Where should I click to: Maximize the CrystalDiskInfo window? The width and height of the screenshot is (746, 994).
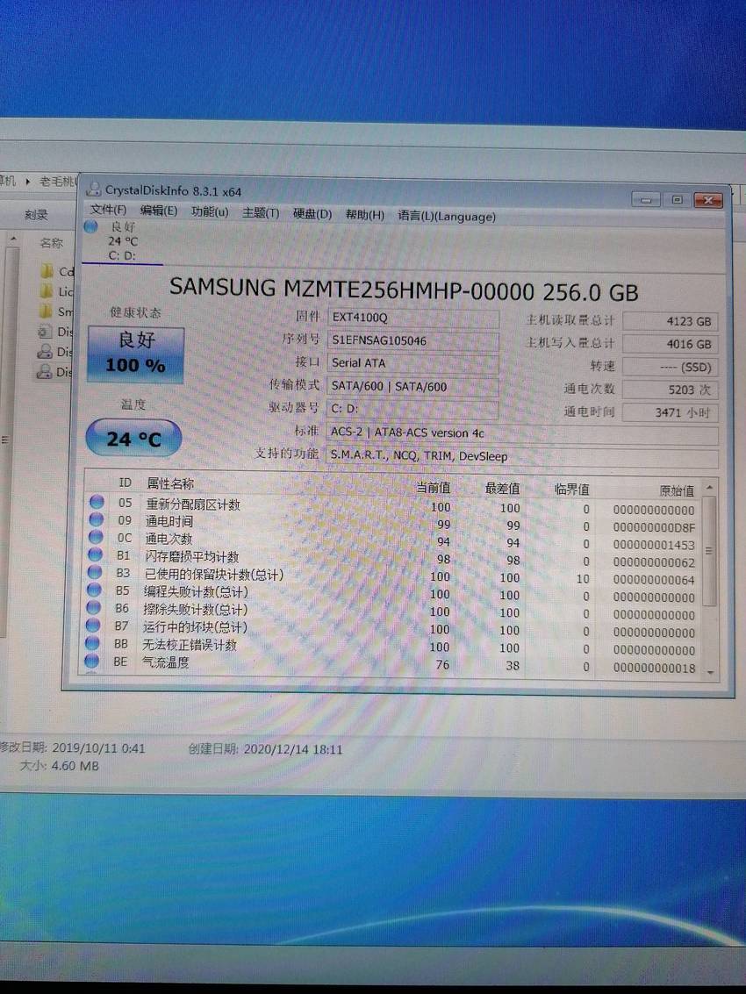677,200
